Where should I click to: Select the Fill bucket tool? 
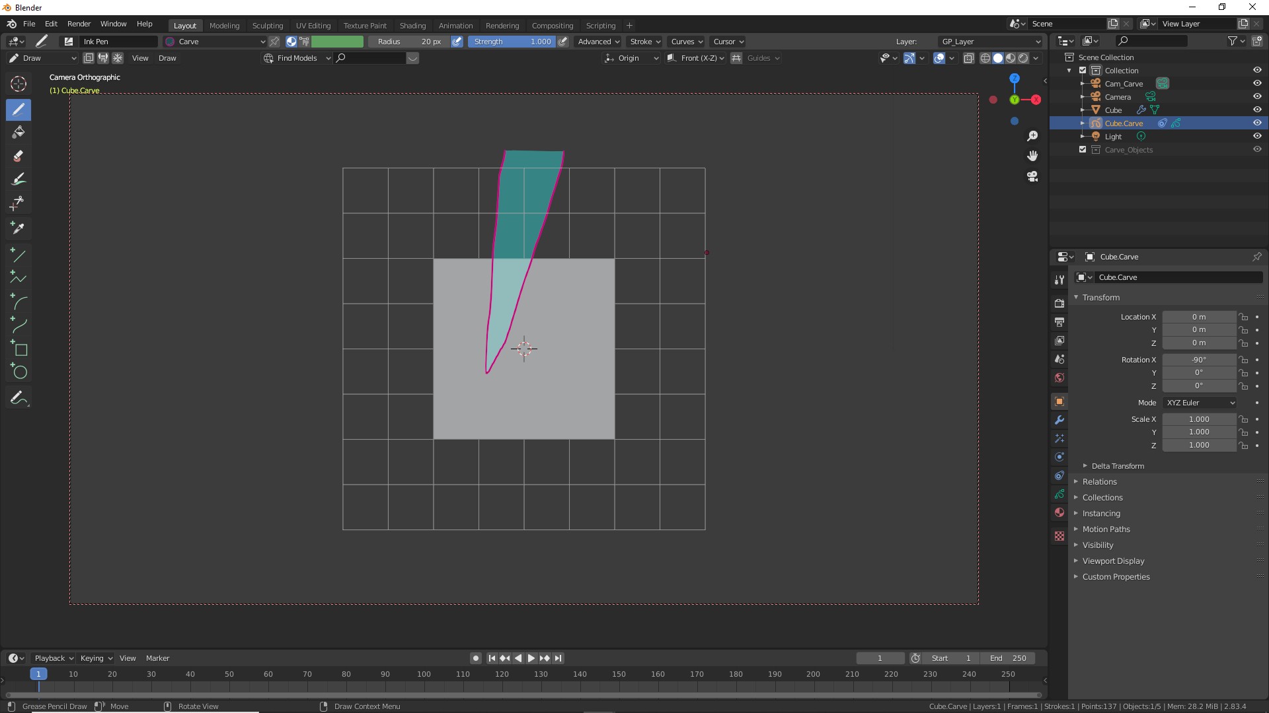(x=19, y=132)
